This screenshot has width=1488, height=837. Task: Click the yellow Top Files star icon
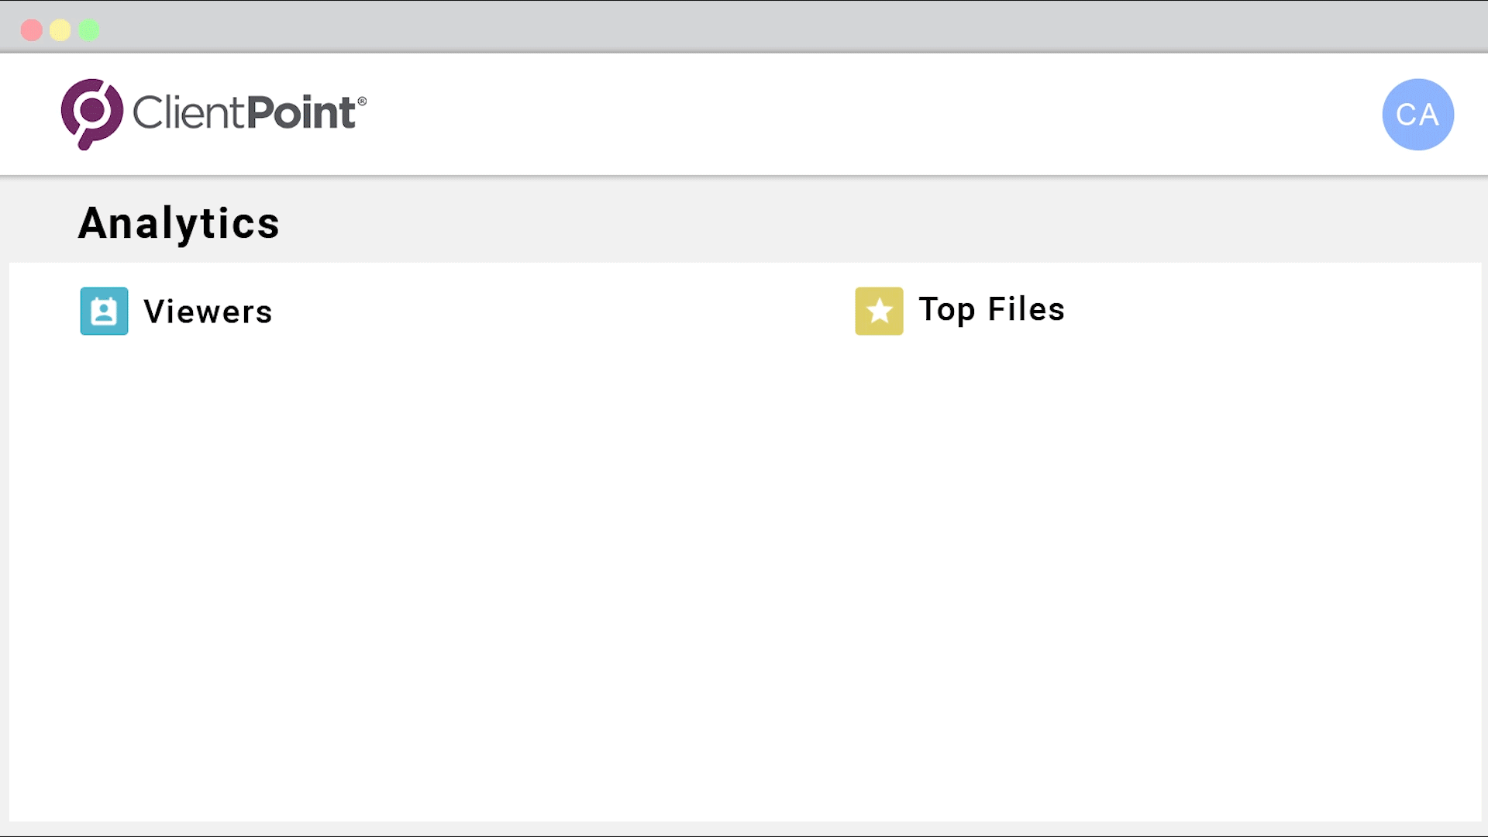[x=879, y=312]
